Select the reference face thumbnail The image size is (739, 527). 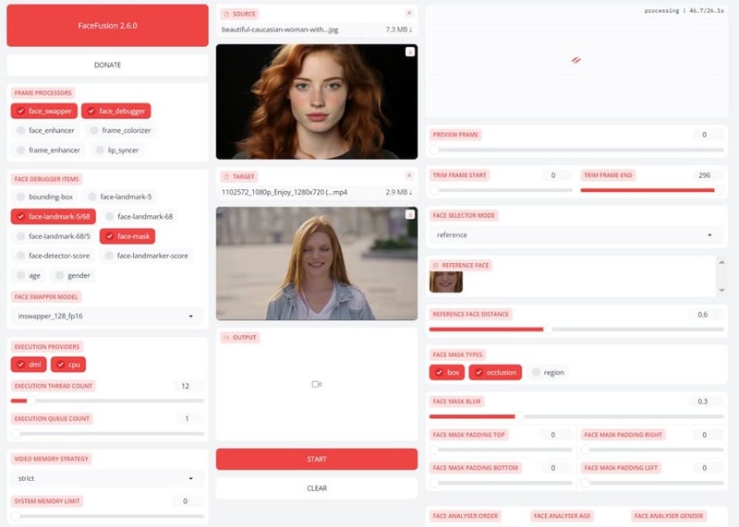pyautogui.click(x=445, y=281)
